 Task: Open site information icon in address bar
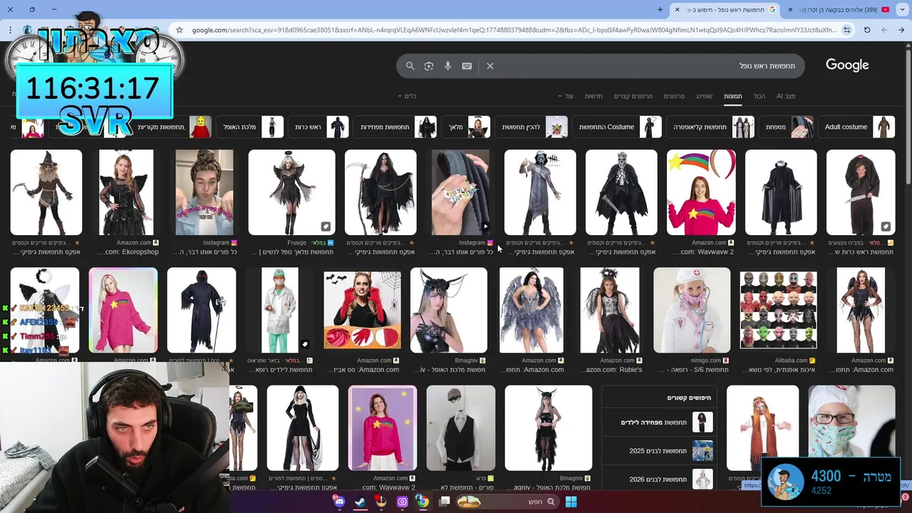pos(846,30)
